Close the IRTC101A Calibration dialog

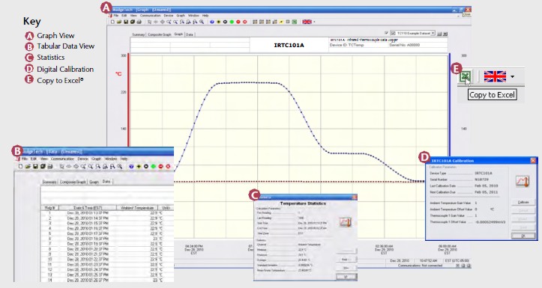pyautogui.click(x=533, y=160)
